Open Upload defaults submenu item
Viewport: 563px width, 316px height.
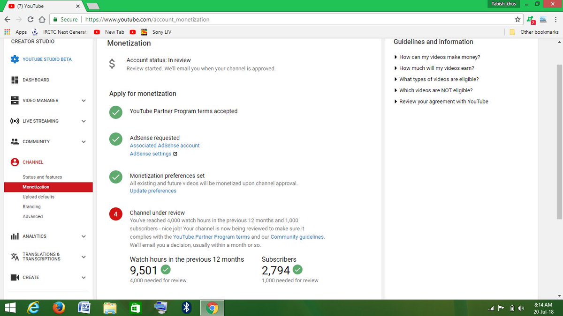(x=38, y=197)
